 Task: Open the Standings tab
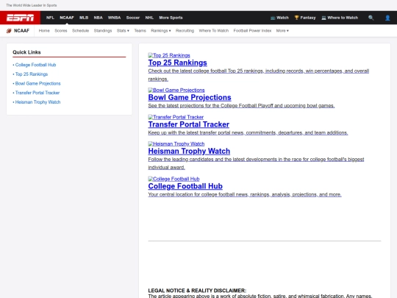point(103,31)
